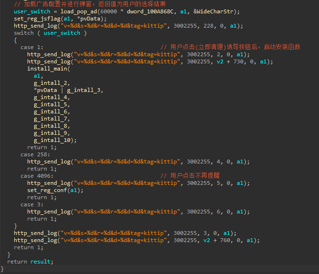Click the 'return 1;' after g_intall_10
Image resolution: width=319 pixels, height=274 pixels.
pyautogui.click(x=42, y=147)
